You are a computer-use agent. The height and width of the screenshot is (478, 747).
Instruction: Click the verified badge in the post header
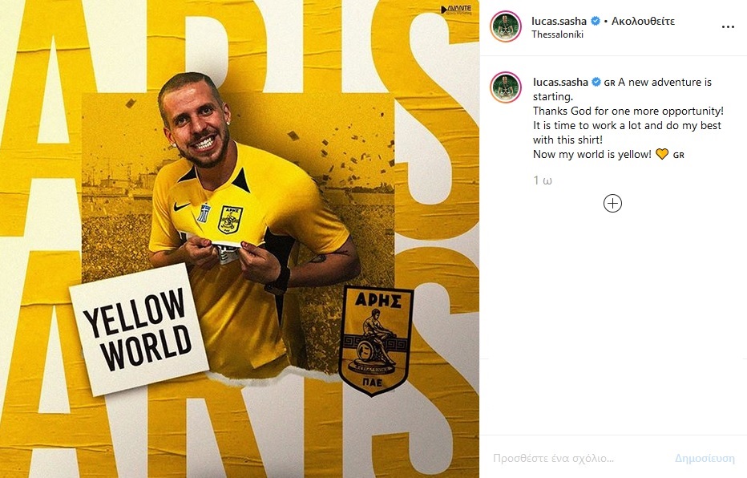pyautogui.click(x=596, y=21)
